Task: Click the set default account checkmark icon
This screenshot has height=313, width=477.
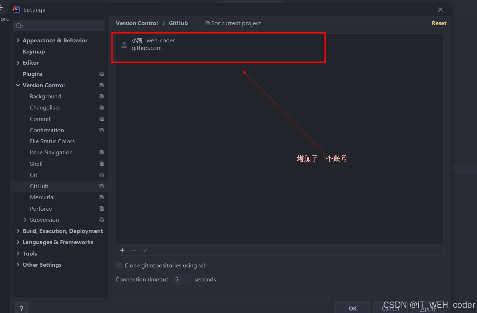Action: [145, 250]
